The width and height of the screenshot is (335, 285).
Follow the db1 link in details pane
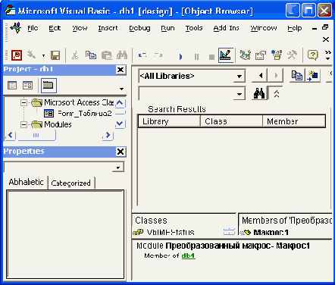(189, 255)
